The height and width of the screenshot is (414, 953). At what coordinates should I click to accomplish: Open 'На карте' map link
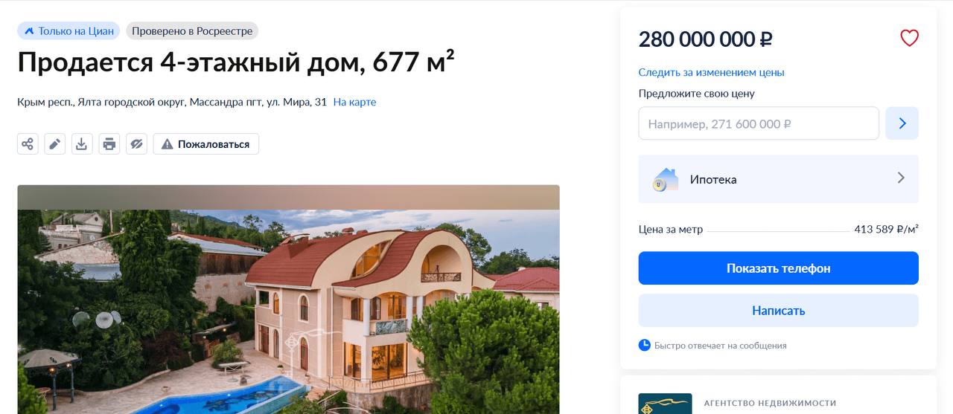pyautogui.click(x=354, y=102)
